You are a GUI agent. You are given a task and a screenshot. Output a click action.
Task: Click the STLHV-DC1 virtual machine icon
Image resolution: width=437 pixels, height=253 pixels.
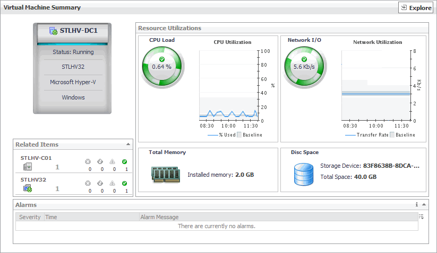53,31
